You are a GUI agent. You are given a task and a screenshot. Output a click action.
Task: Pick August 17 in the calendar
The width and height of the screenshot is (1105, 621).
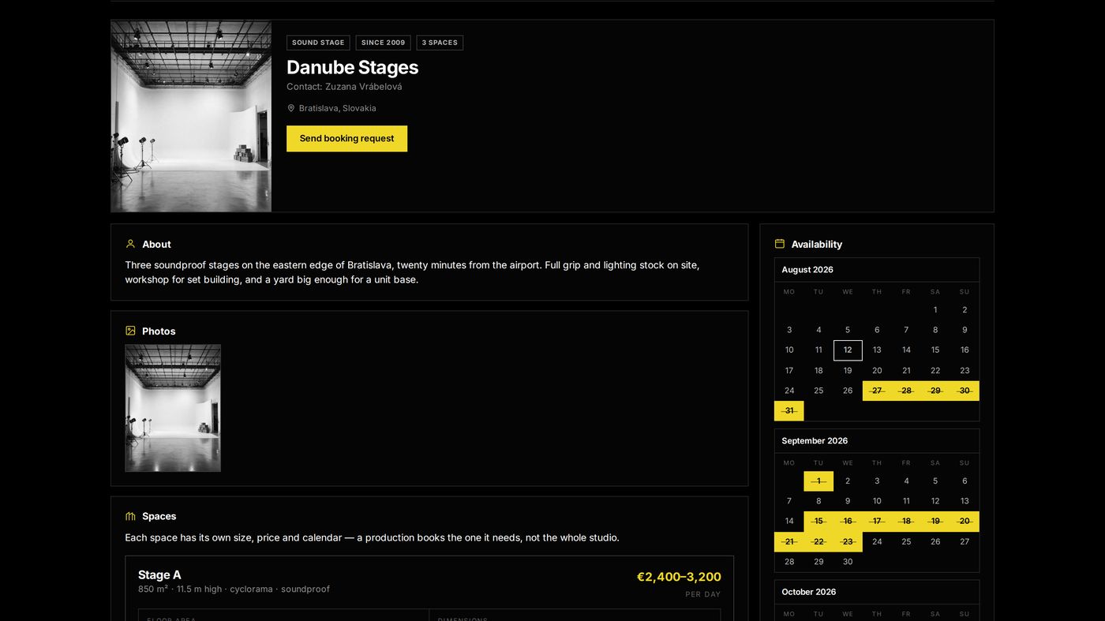(x=789, y=371)
